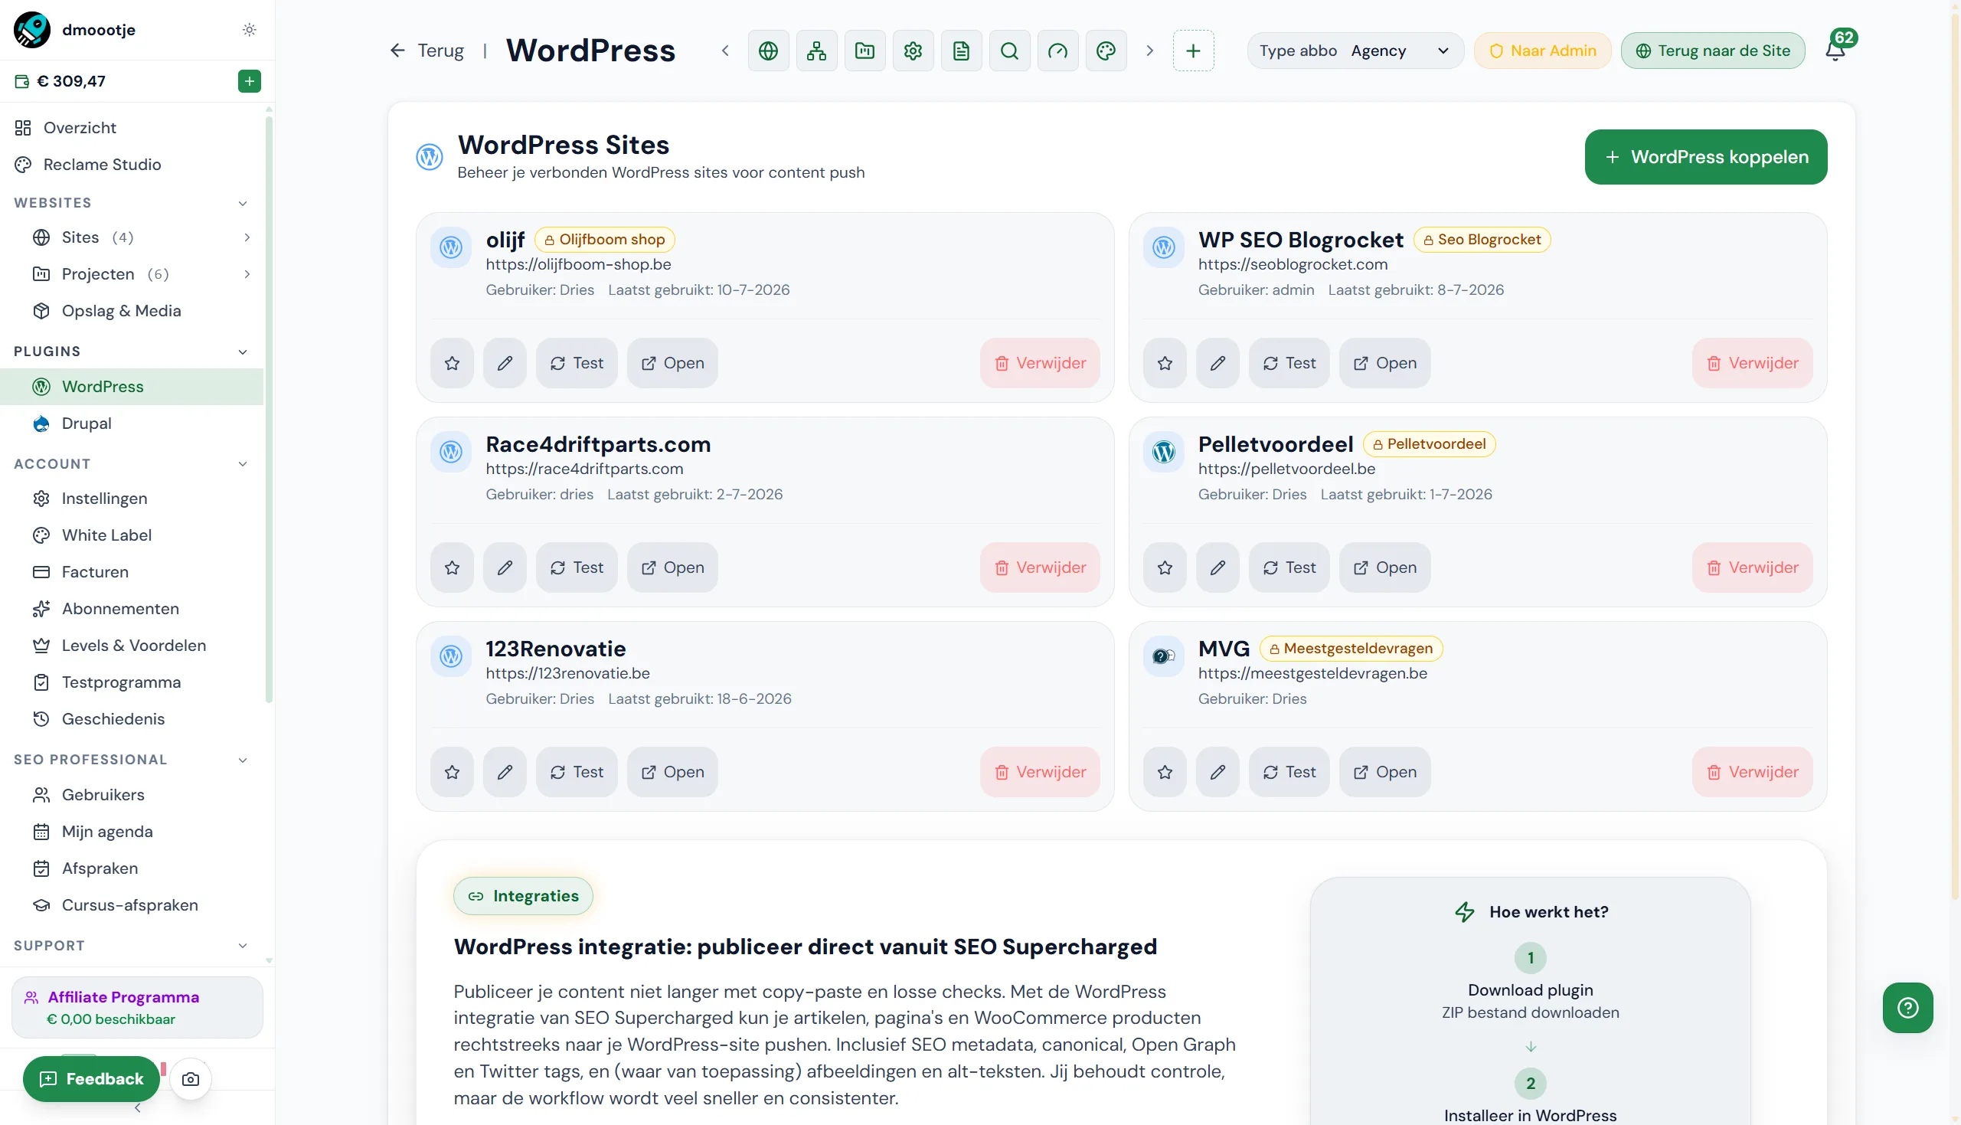
Task: Favorite the olijf site with star
Action: [x=452, y=363]
